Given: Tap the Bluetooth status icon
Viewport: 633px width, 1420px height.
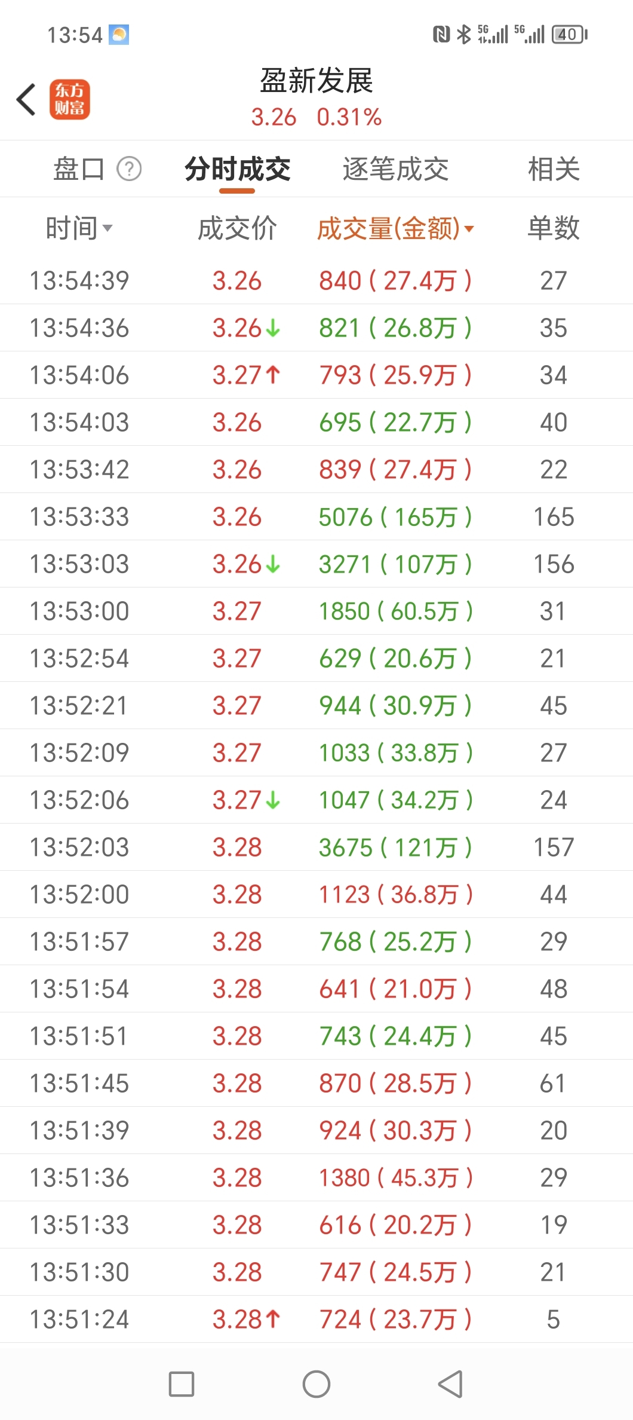Looking at the screenshot, I should pyautogui.click(x=463, y=35).
